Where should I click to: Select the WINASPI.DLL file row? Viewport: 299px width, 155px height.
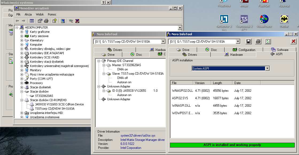(232, 105)
